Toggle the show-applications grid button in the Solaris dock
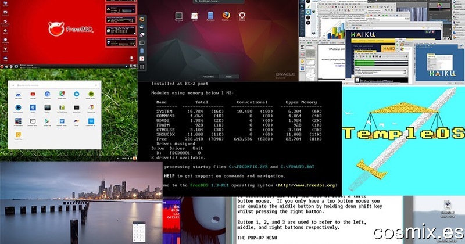Viewport: 465px width, 244px height. tap(142, 67)
